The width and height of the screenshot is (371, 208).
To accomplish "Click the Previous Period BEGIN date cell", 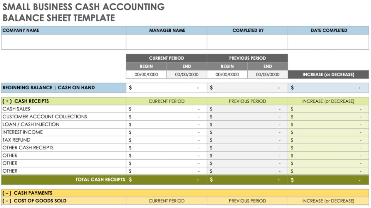I will (x=227, y=75).
